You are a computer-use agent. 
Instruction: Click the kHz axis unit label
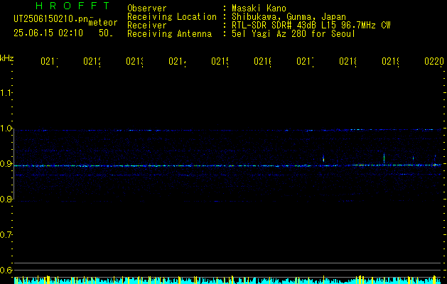(x=7, y=58)
